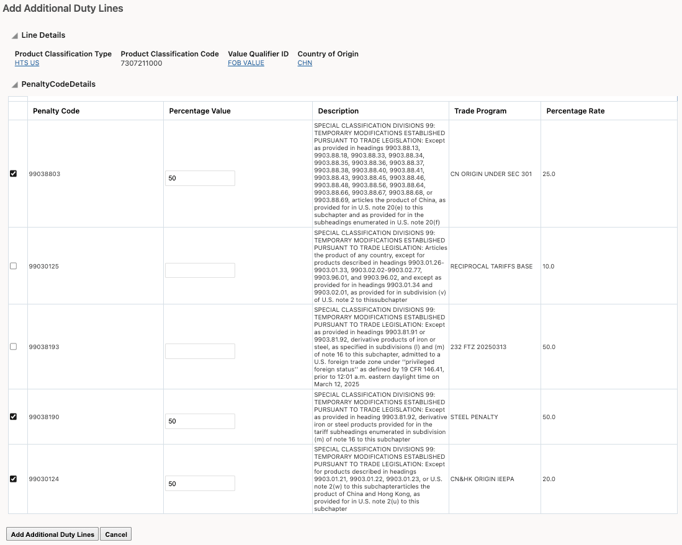
Task: Uncheck the STEEL PENALTY row 99038190
Action: (x=13, y=417)
